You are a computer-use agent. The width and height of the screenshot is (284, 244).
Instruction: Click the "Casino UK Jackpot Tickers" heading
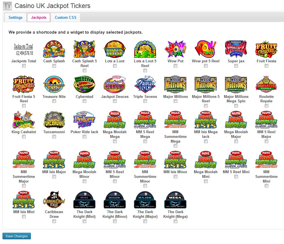[52, 6]
